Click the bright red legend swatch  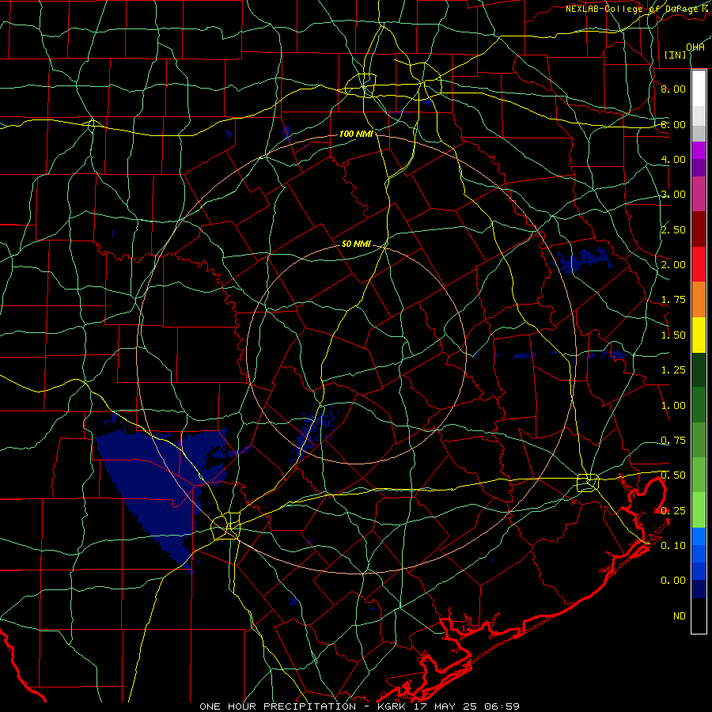pos(699,264)
